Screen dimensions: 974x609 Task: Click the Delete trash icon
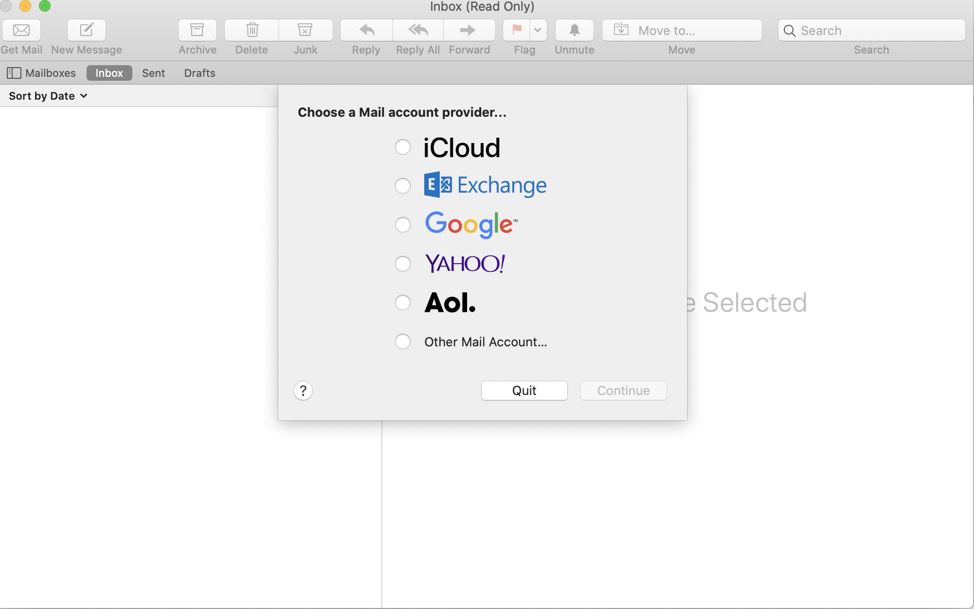pos(252,30)
